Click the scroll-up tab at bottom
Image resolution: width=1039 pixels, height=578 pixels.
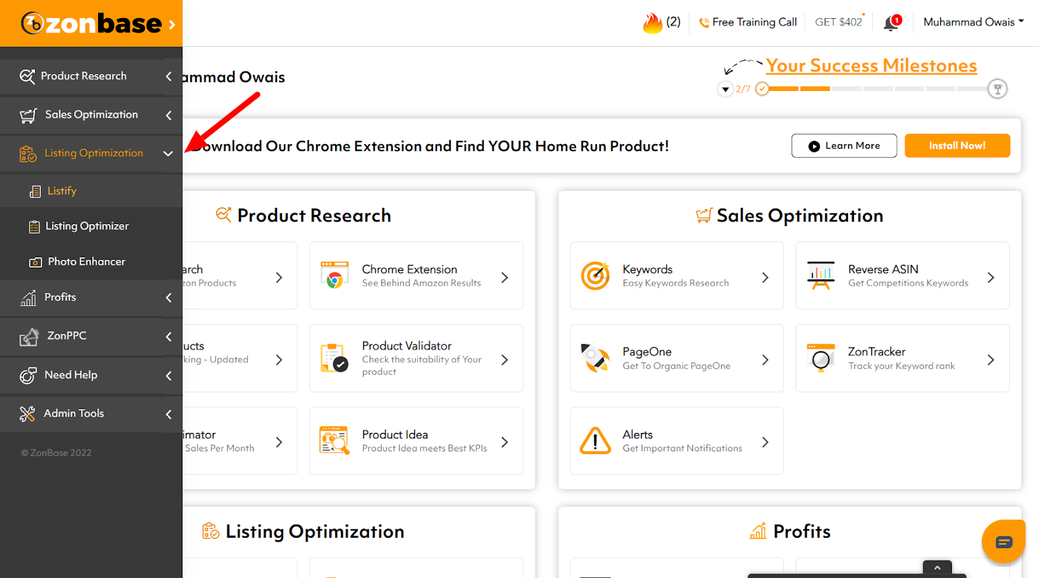(937, 568)
